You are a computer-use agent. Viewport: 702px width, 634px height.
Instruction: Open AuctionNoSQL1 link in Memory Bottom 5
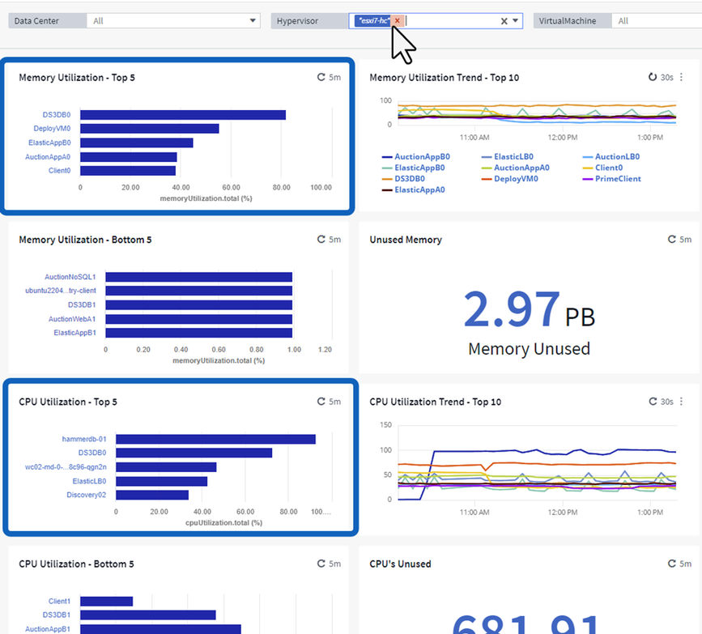tap(70, 277)
